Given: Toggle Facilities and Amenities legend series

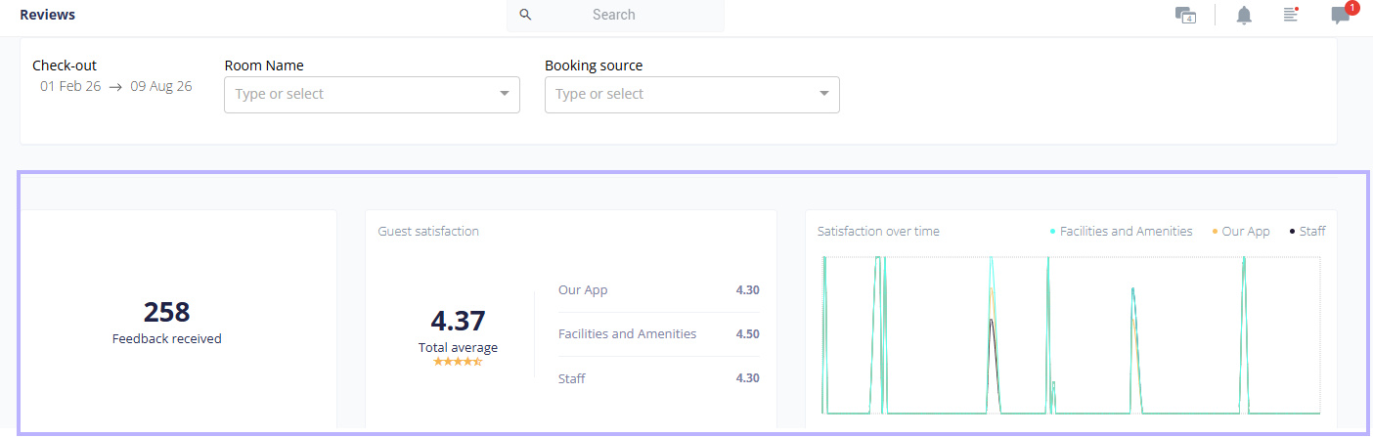Looking at the screenshot, I should coord(1121,232).
